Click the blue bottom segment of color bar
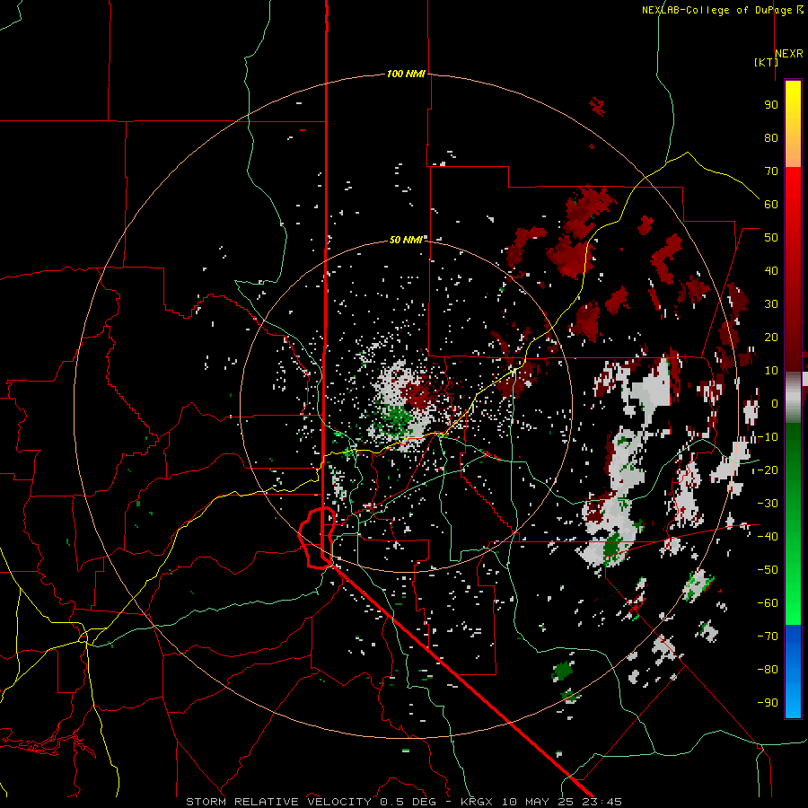 click(x=793, y=672)
